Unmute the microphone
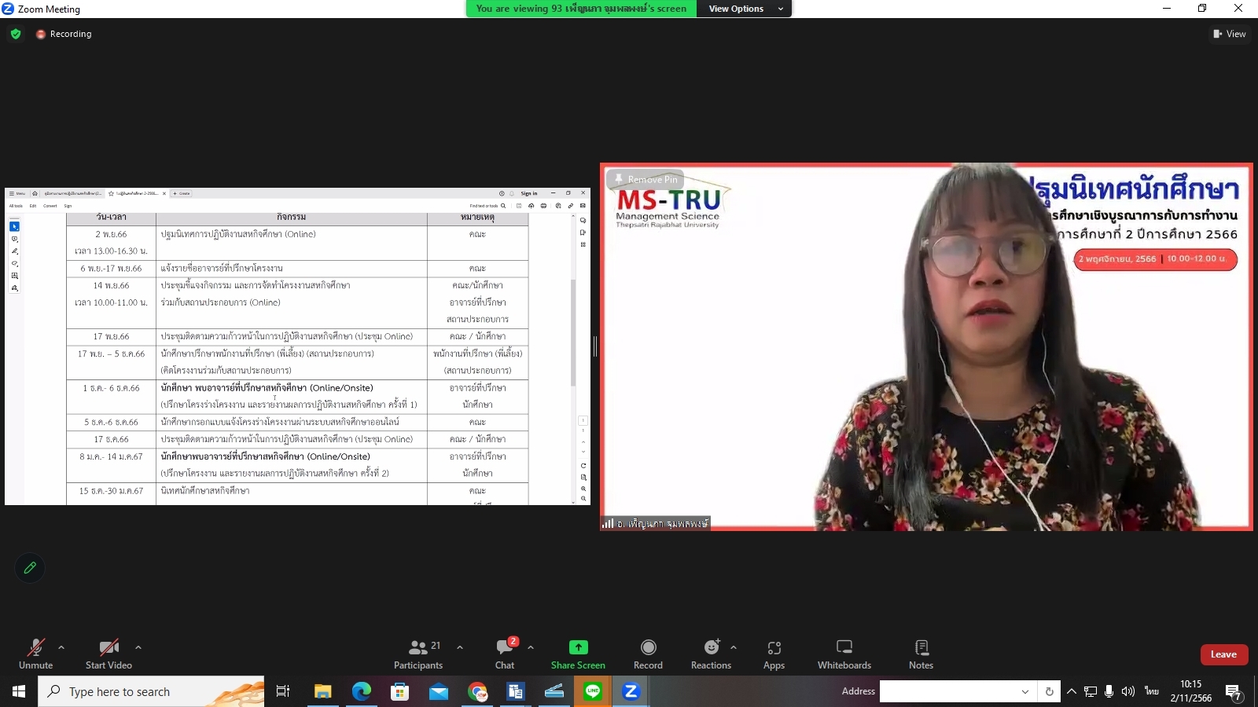Screen dimensions: 1258x707 click(36, 654)
